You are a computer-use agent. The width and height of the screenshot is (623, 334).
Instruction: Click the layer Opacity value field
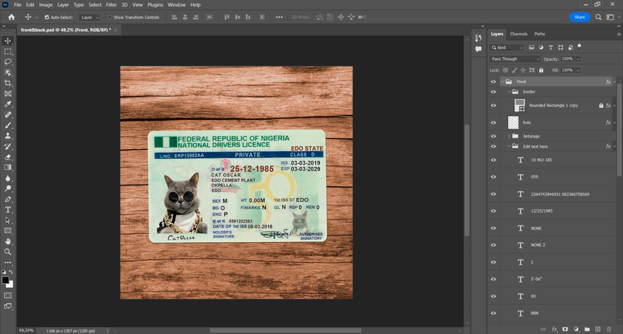click(567, 59)
